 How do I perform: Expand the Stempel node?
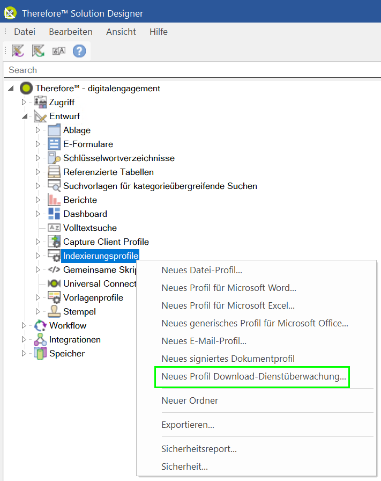point(38,311)
